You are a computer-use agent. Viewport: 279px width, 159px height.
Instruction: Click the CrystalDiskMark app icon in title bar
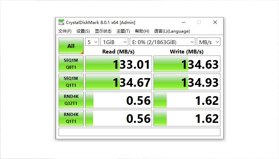pos(61,22)
